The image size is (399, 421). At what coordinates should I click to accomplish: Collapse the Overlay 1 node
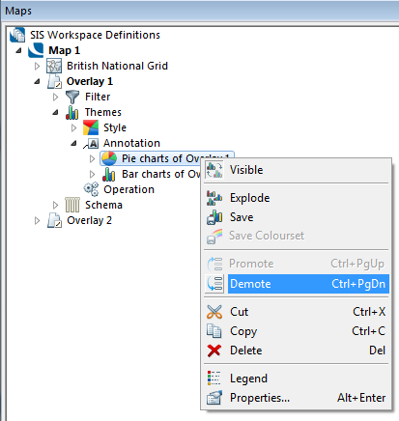tap(37, 82)
